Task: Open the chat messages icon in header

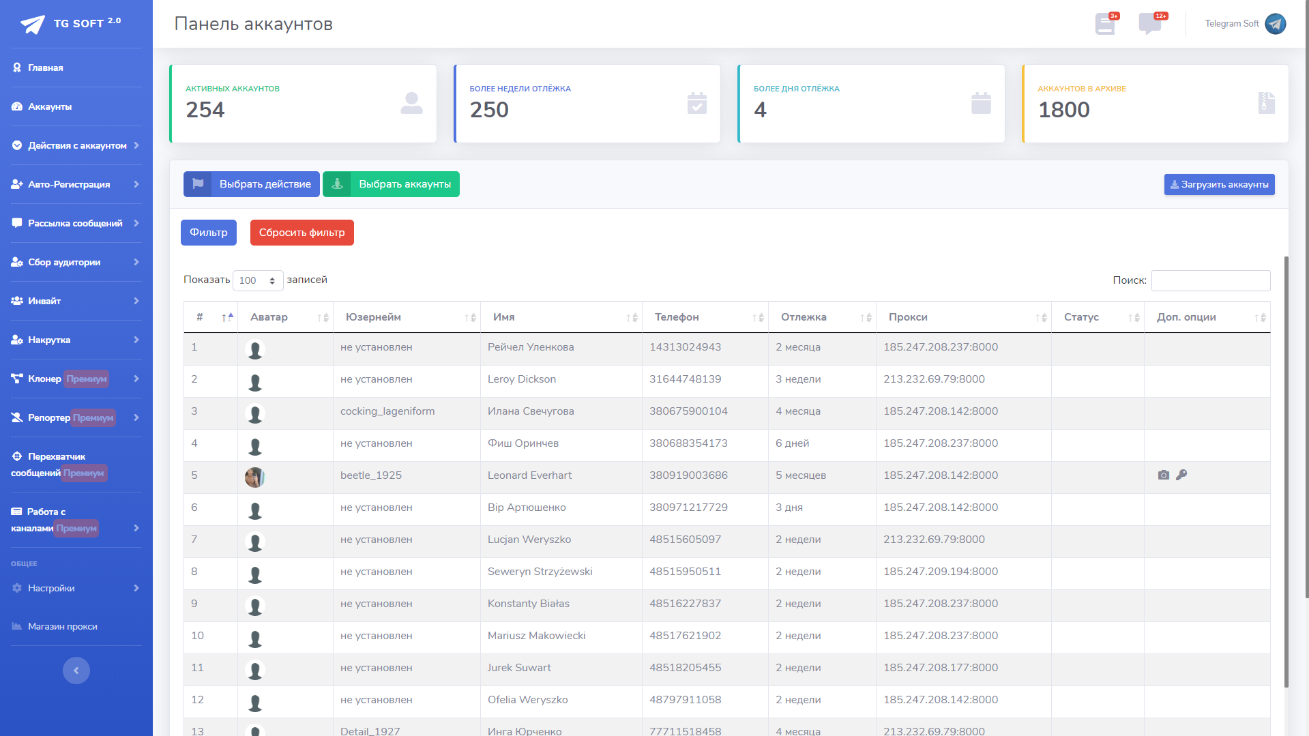Action: 1150,24
